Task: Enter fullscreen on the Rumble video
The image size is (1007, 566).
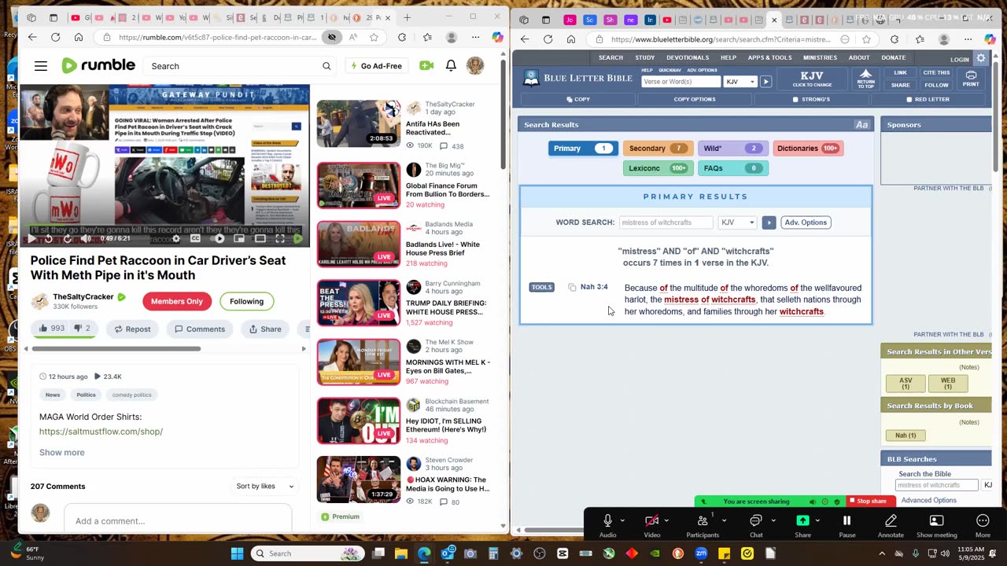Action: pyautogui.click(x=279, y=239)
